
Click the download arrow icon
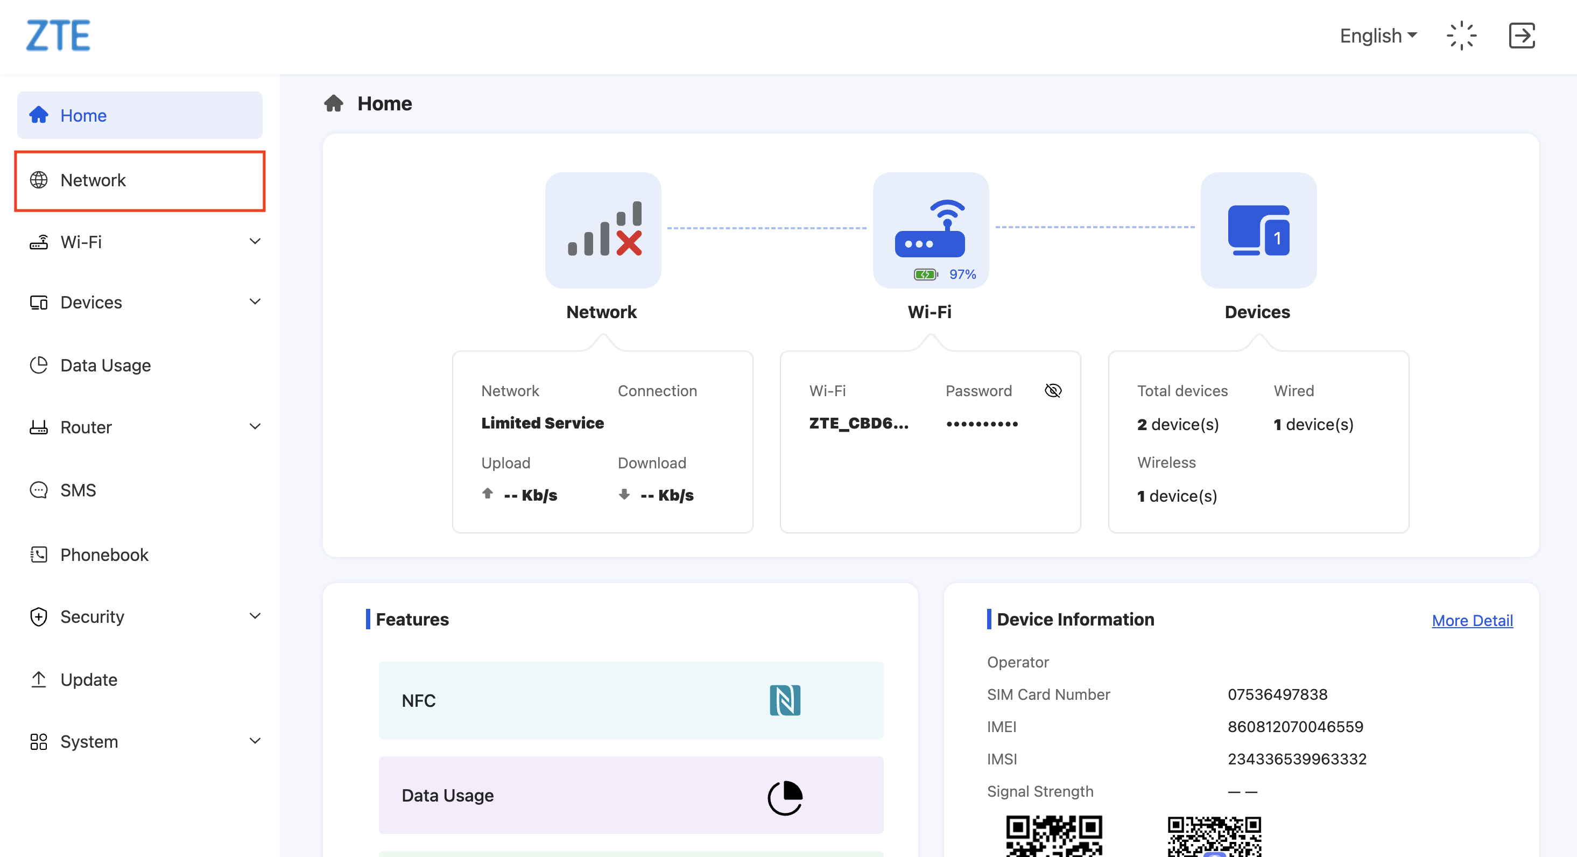(x=624, y=494)
